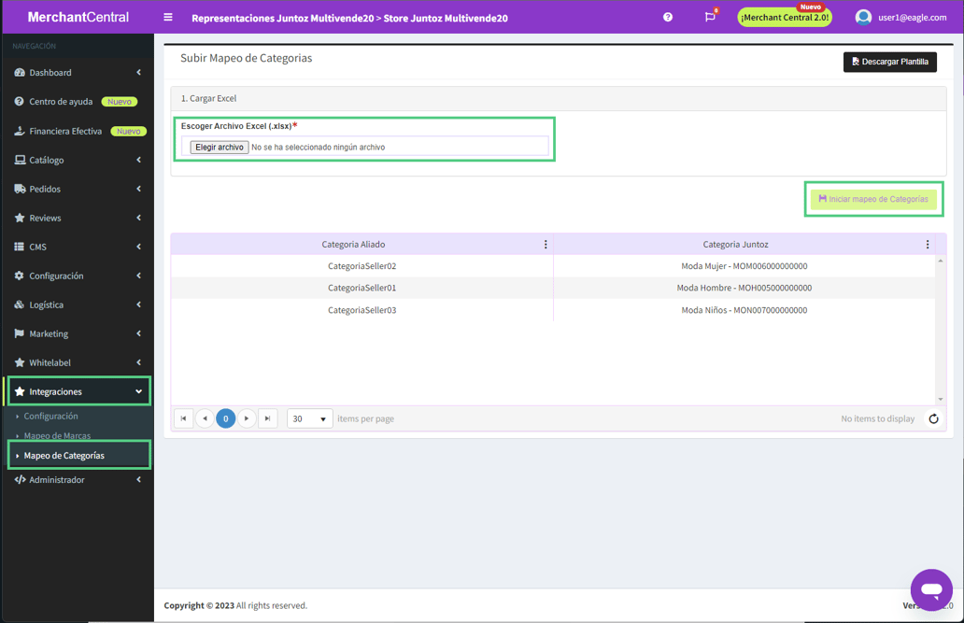The image size is (964, 623).
Task: Toggle the hamburger sidebar menu icon
Action: (x=168, y=17)
